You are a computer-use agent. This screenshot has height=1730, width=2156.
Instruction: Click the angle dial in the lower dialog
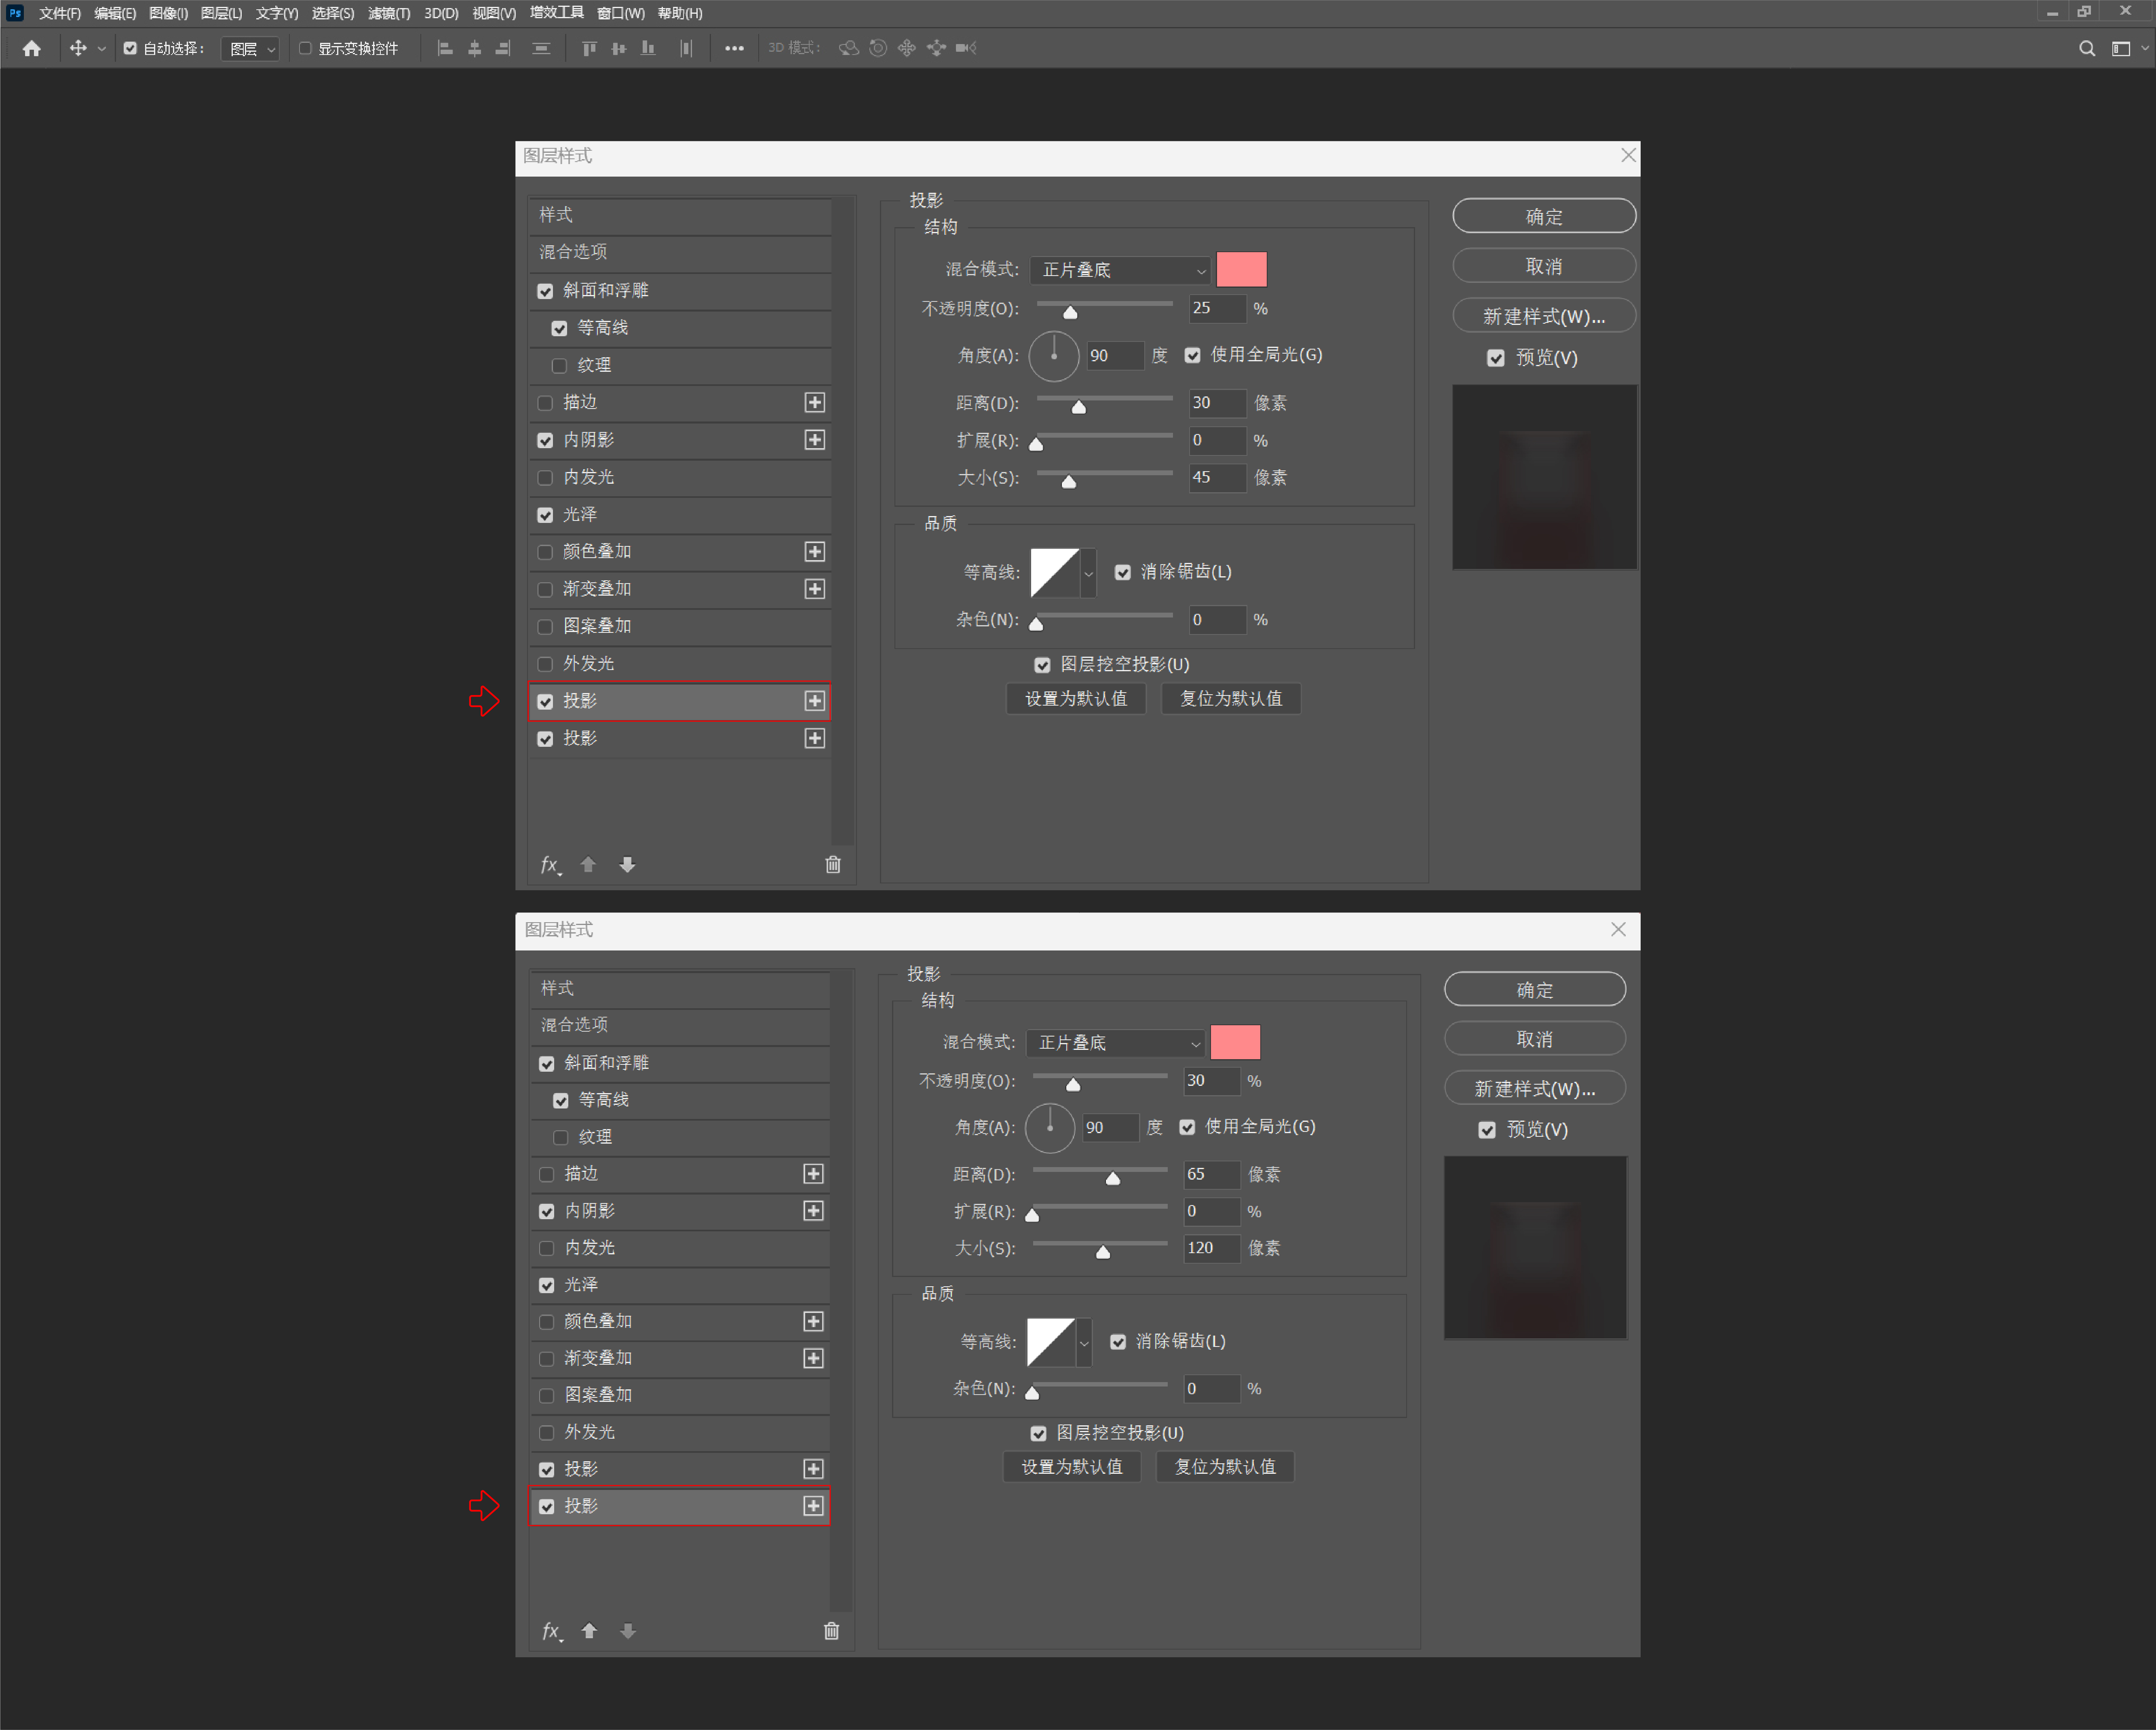pos(1050,1127)
